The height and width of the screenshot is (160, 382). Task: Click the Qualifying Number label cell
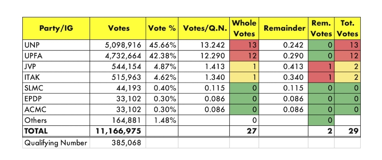[x=56, y=142]
